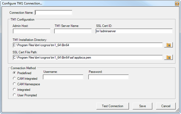Click the browse folder icon for TM1 Installation Directory

[168, 45]
